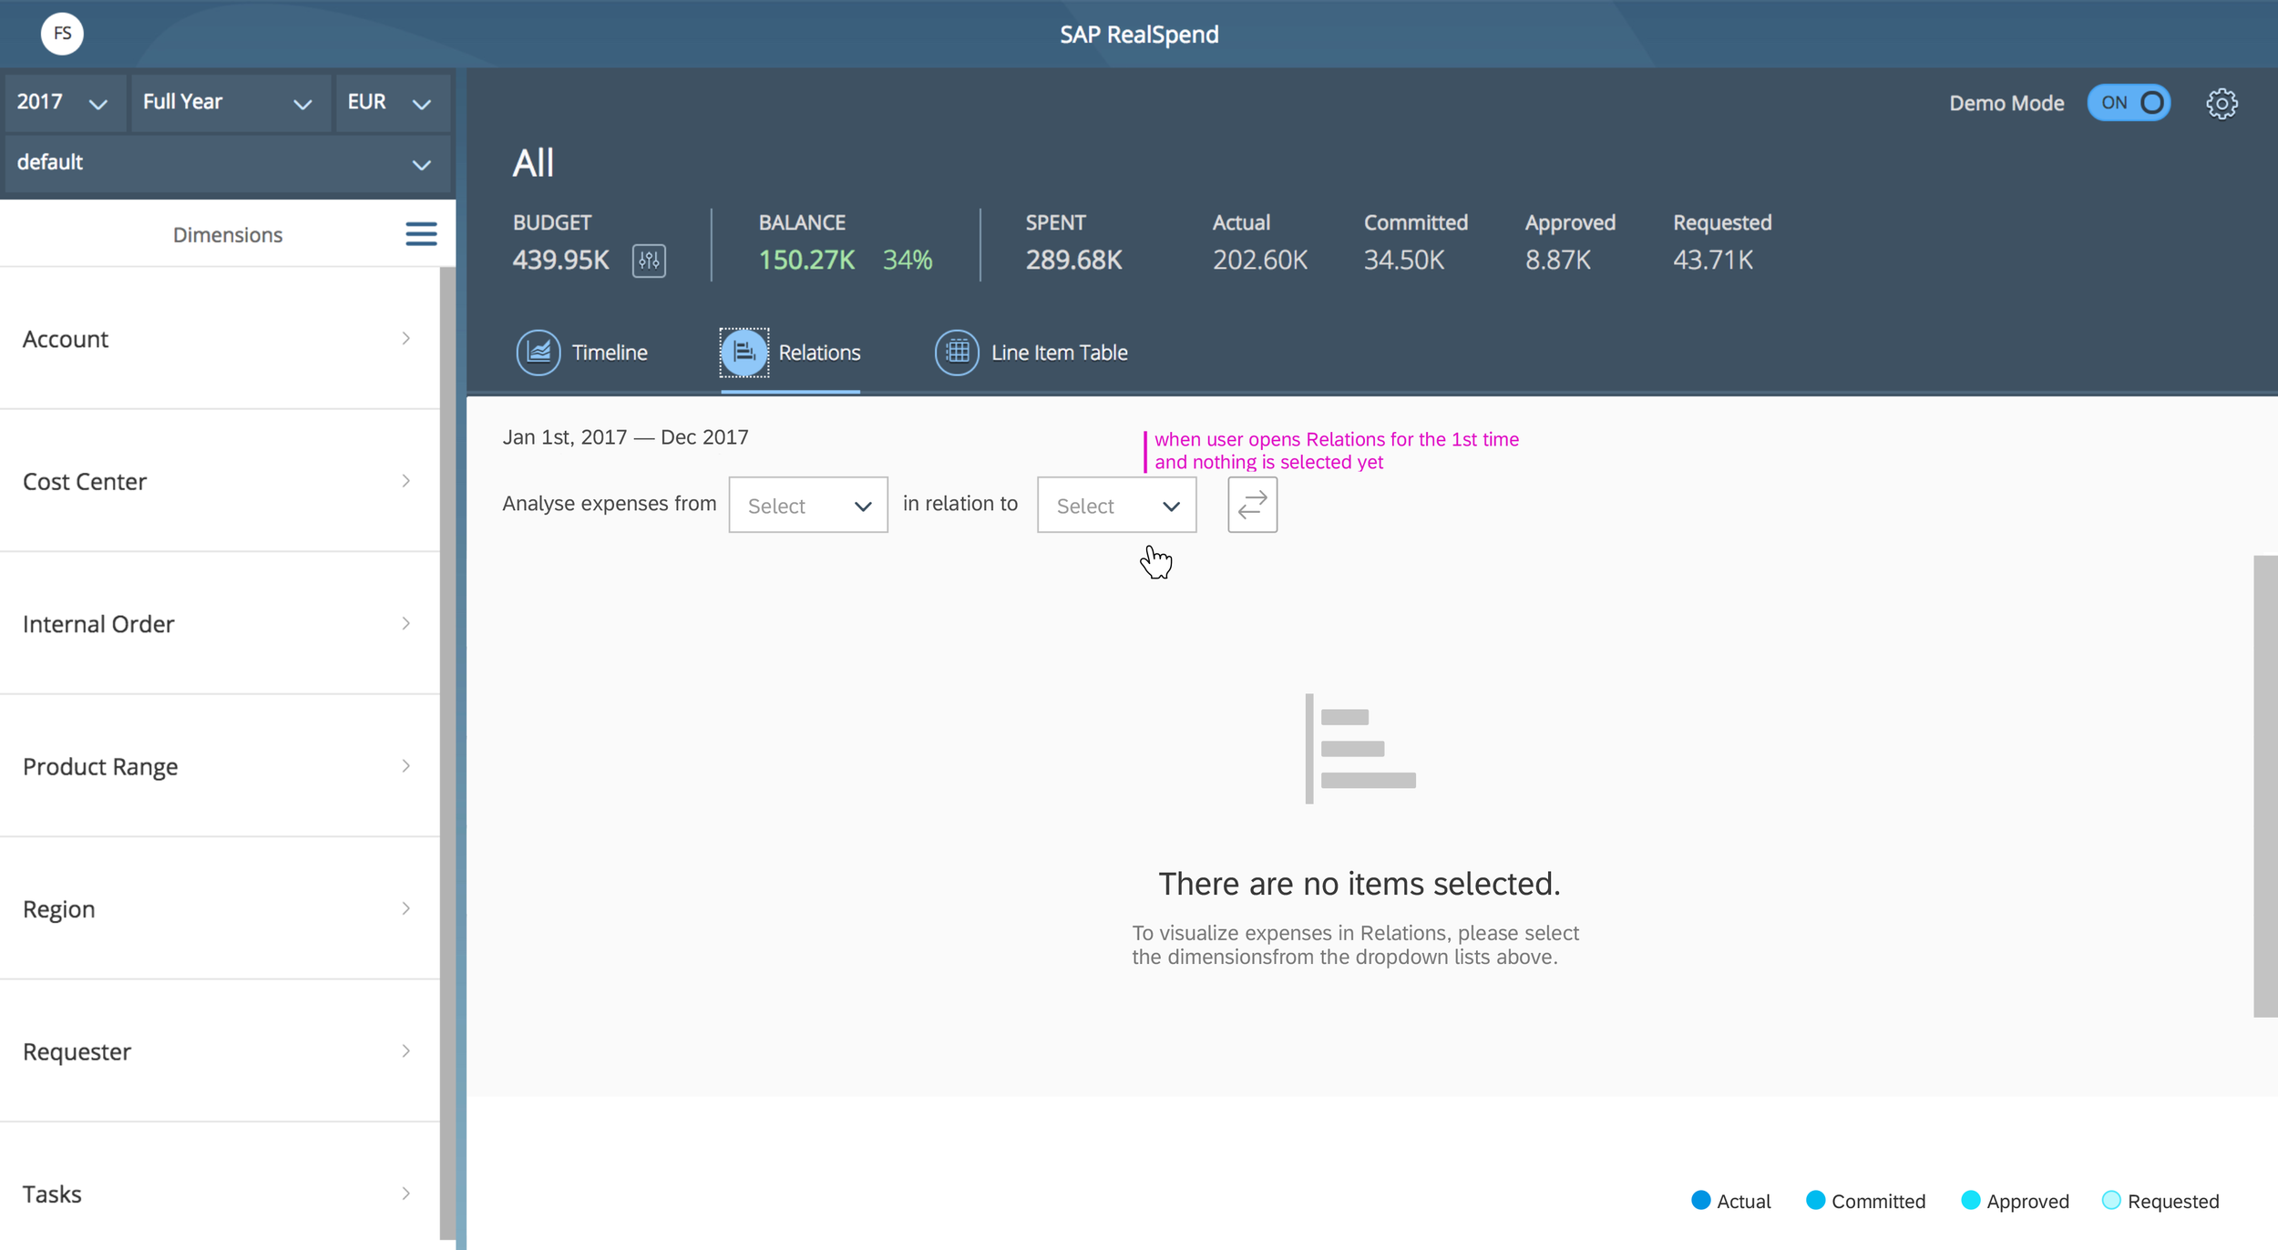Open the default view dropdown
The height and width of the screenshot is (1250, 2278).
pyautogui.click(x=228, y=163)
